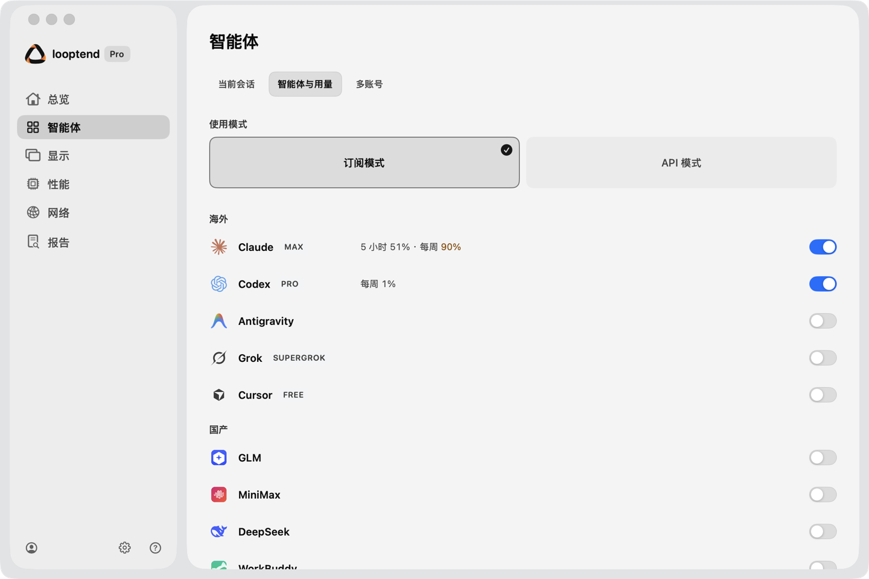Click the help question mark icon

pyautogui.click(x=156, y=548)
